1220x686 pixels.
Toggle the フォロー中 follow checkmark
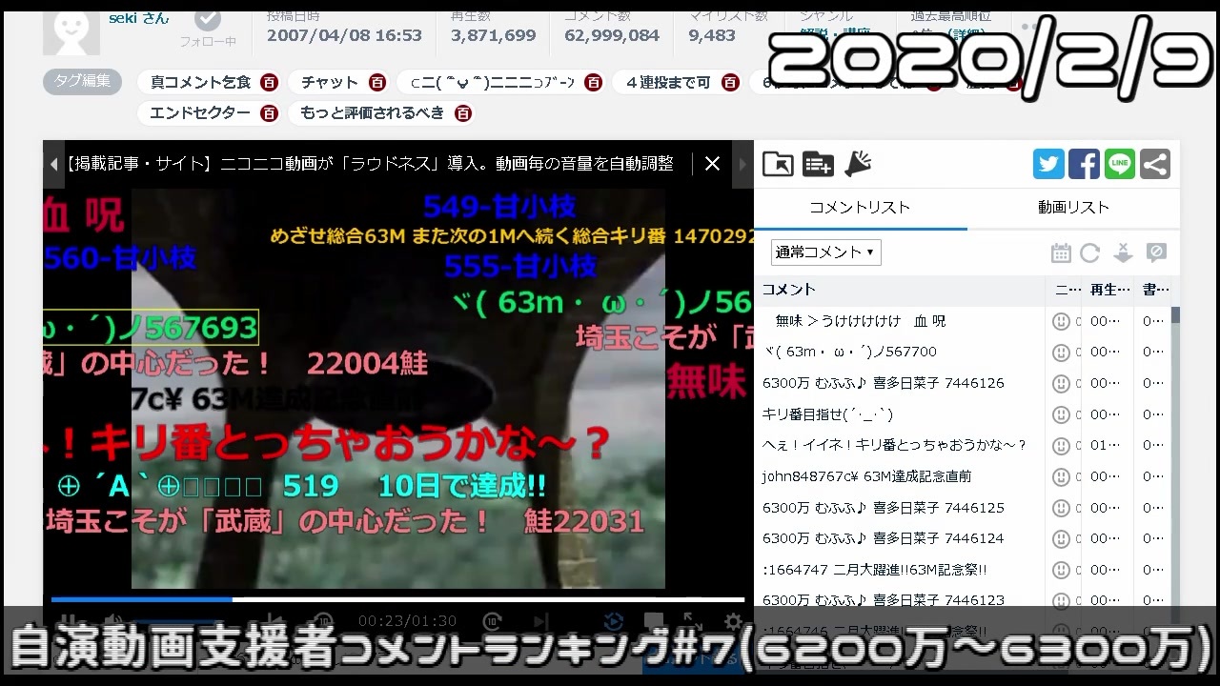pos(208,18)
